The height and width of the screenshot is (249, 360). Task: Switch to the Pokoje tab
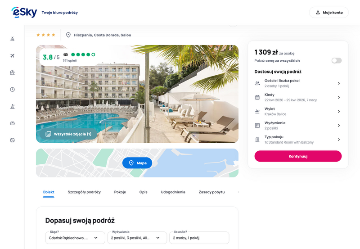120,192
